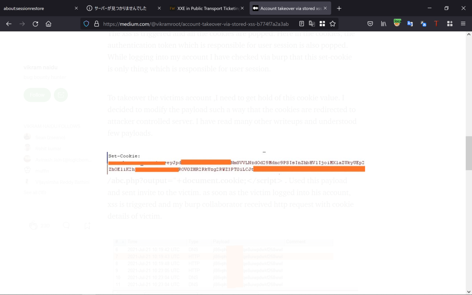Open the responses comment bubble icon
472x295 pixels.
(x=66, y=226)
